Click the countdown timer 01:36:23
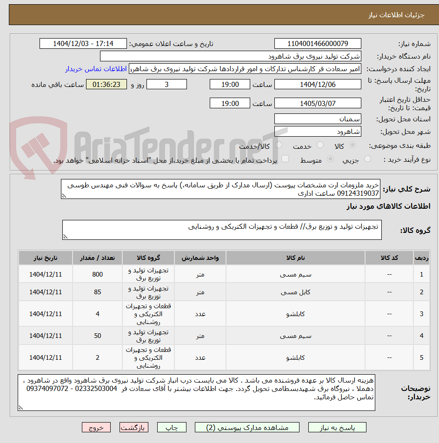 (x=106, y=84)
